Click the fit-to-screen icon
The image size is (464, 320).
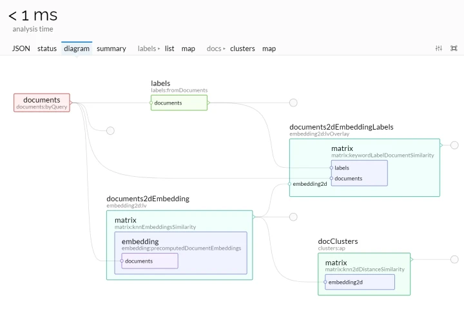coord(454,48)
